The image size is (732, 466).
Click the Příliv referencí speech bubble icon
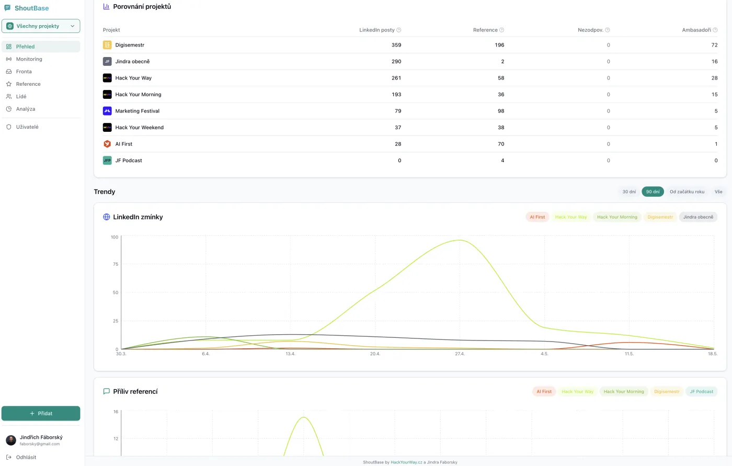[x=107, y=391]
